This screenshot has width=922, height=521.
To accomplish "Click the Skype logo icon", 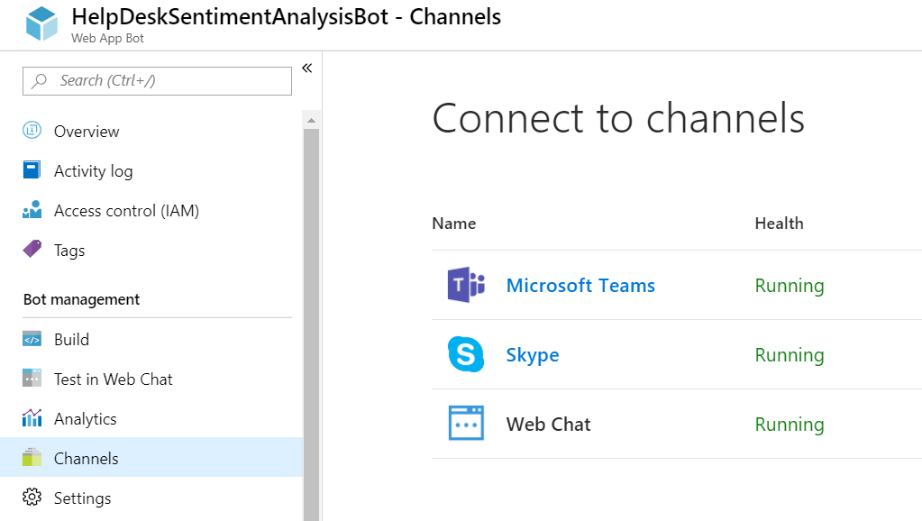I will (466, 355).
